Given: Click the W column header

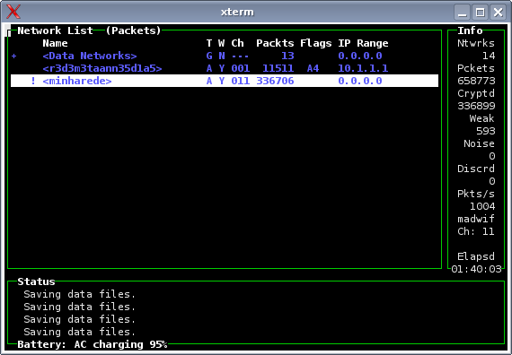Looking at the screenshot, I should [221, 43].
